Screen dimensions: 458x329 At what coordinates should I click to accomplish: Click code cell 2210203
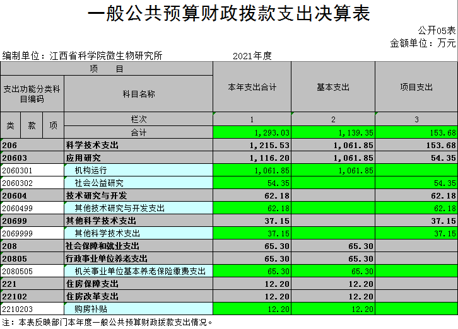tap(32, 309)
